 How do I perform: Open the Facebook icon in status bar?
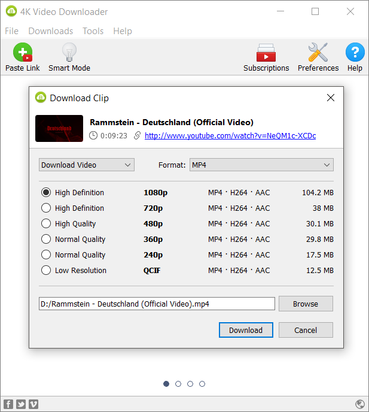(x=8, y=404)
